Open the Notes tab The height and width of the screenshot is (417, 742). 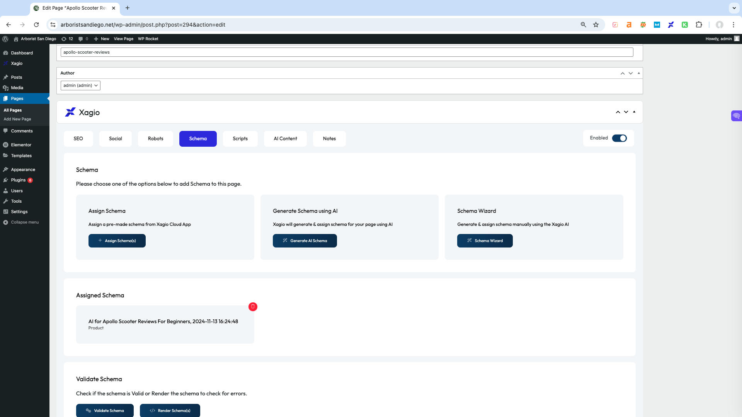[x=330, y=139]
